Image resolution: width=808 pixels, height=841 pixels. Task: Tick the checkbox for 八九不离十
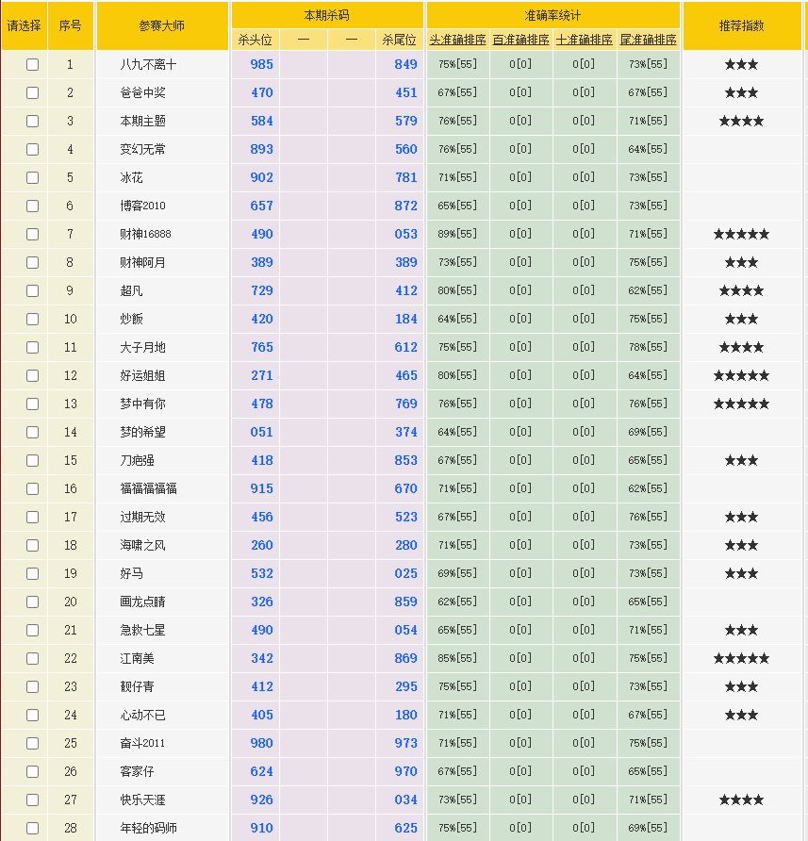[33, 64]
